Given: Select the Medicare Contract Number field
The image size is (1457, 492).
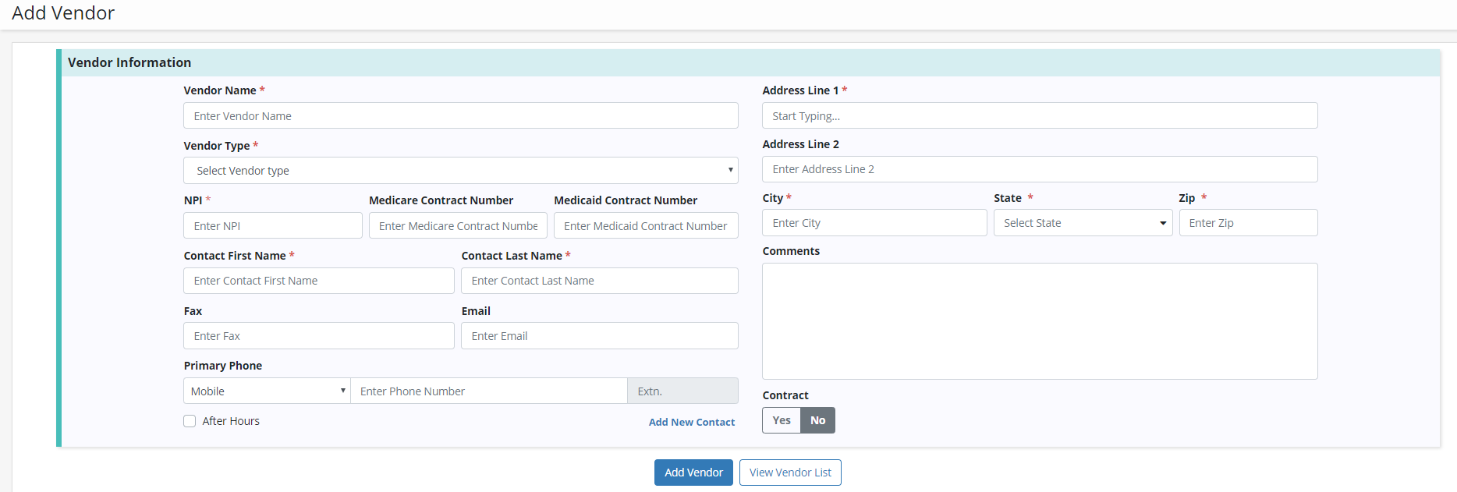Looking at the screenshot, I should [458, 226].
